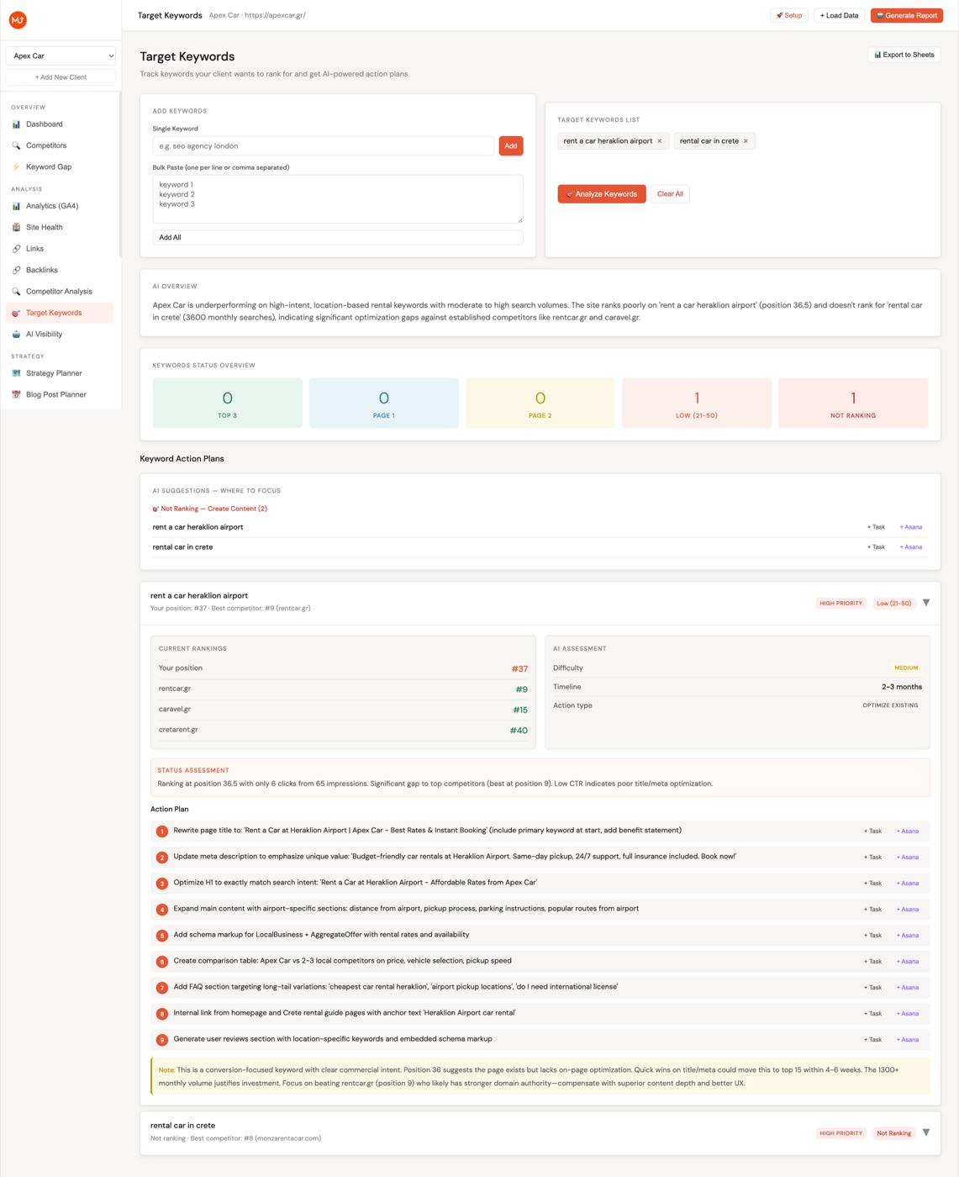Click Blog Post Planner calendar icon
Screen dimensions: 959x1177
(x=16, y=394)
